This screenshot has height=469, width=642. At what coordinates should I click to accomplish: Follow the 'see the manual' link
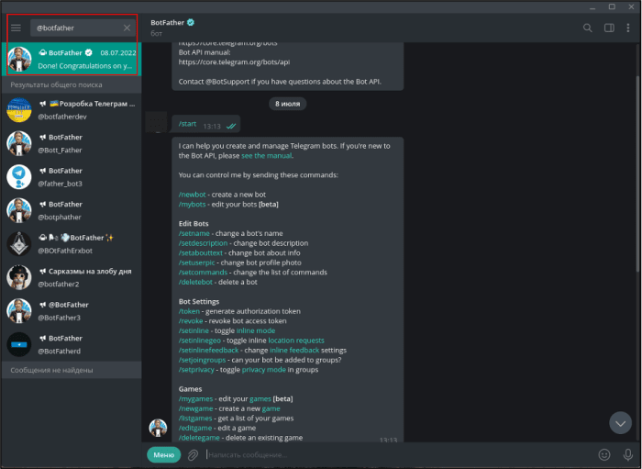267,156
